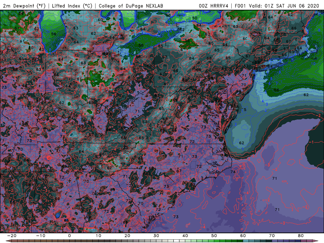Click the '50' dewpoint value over Lake Huron
The width and height of the screenshot is (324, 243).
(195, 18)
